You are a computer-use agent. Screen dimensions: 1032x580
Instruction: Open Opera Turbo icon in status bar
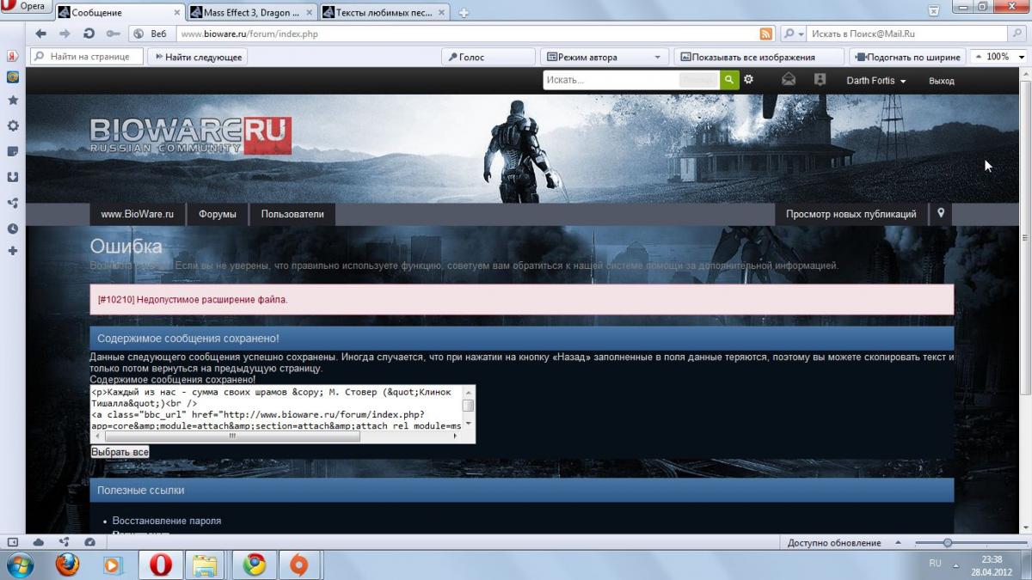[x=90, y=542]
